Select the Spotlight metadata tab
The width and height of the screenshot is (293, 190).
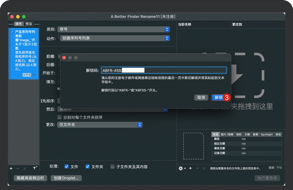point(267,134)
